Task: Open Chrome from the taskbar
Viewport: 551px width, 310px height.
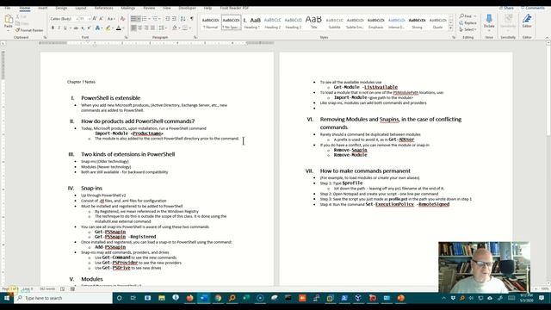Action: pos(218,298)
